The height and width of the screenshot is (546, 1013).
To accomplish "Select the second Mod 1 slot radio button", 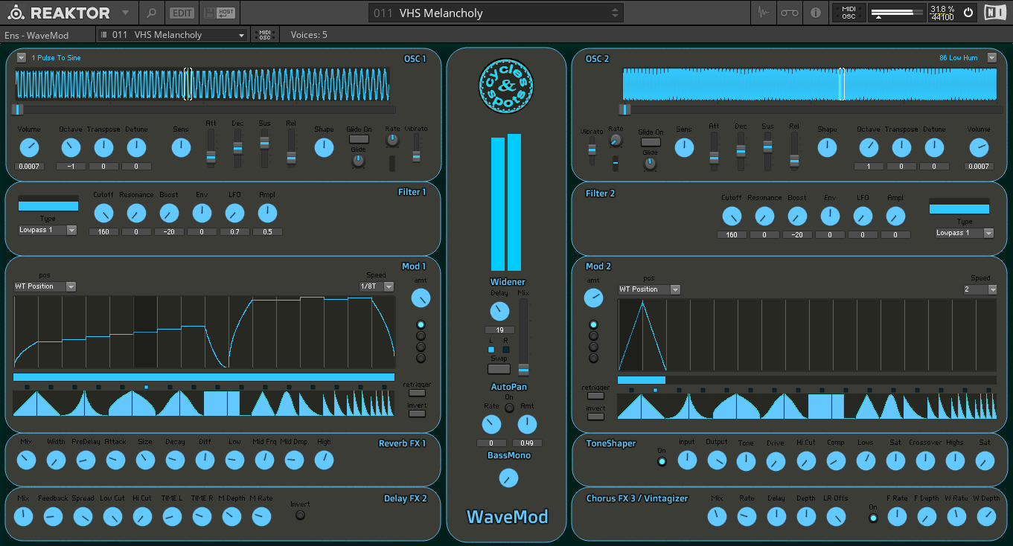I will (x=421, y=336).
